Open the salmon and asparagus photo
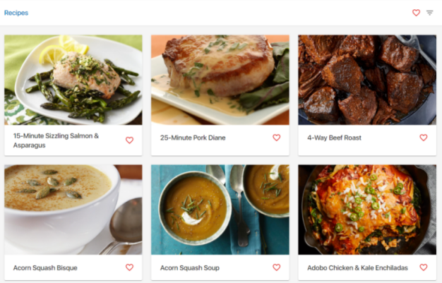Screen dimensions: 442x283 73,80
